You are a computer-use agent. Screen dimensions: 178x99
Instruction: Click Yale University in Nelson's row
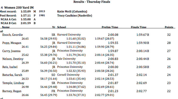66,59
